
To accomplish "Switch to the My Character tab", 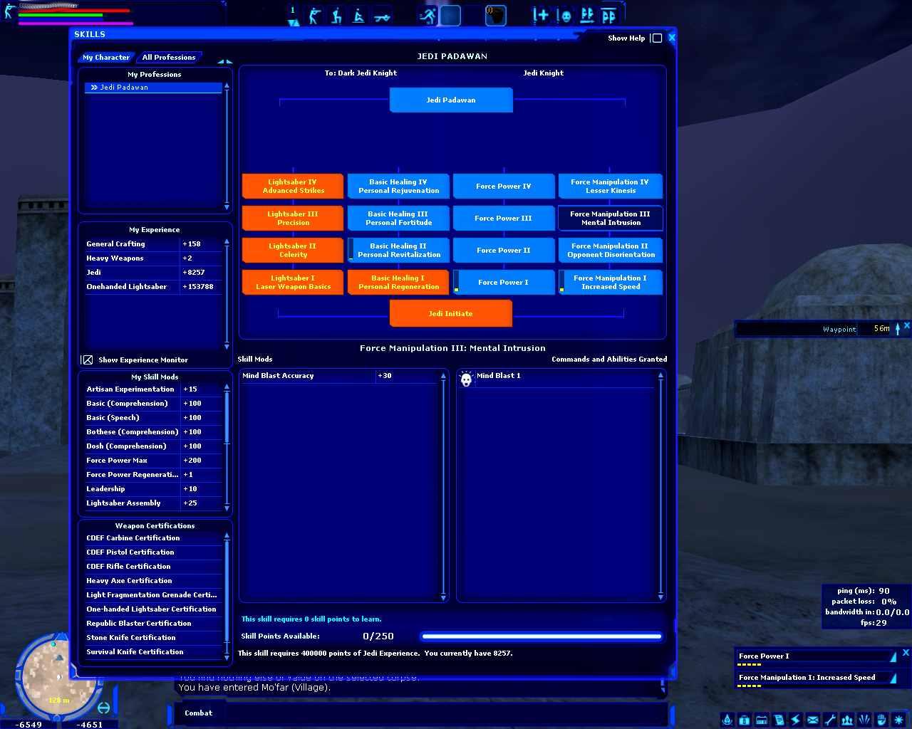I will (106, 58).
